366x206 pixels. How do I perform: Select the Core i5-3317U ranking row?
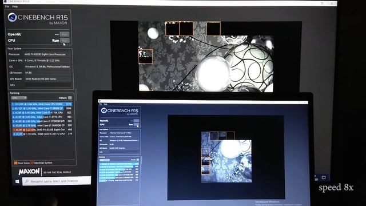[42, 134]
